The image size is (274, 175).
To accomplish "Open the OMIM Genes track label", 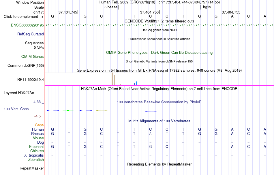I will (x=32, y=56).
